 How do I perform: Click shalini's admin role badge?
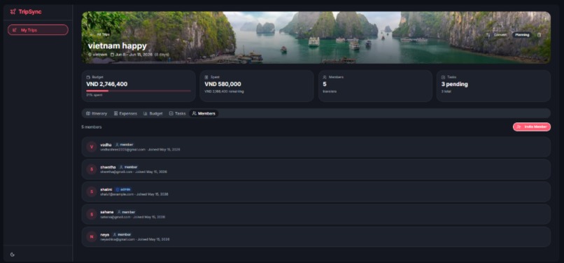[x=123, y=190]
